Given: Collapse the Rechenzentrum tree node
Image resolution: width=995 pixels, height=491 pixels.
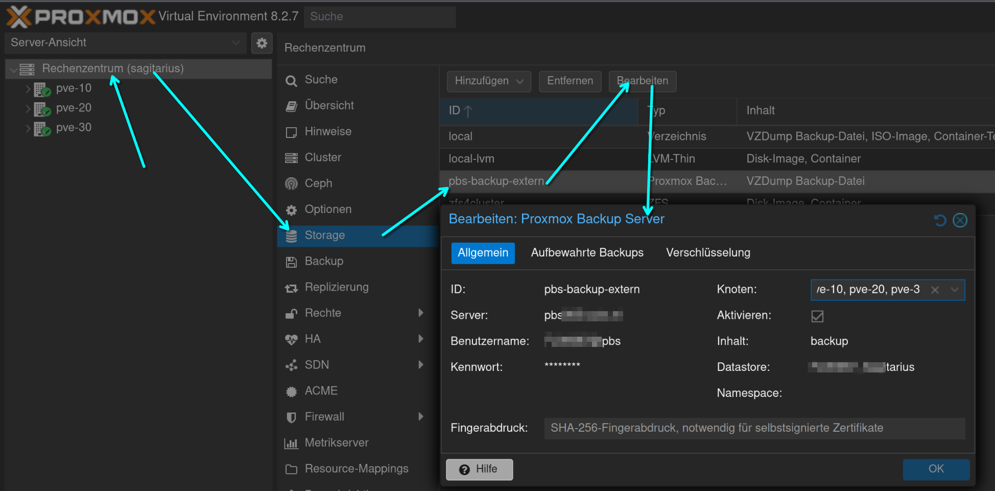Looking at the screenshot, I should pyautogui.click(x=13, y=69).
